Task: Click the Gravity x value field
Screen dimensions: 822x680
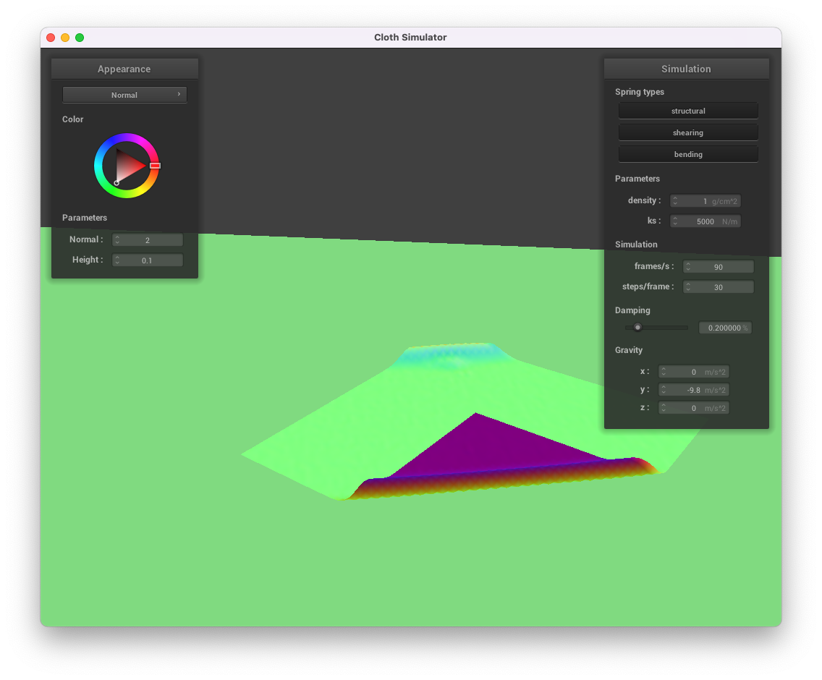Action: point(693,372)
